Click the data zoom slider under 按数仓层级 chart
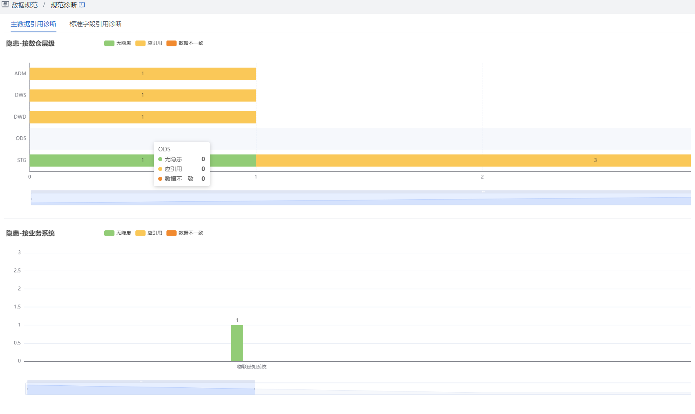This screenshot has height=414, width=695. (361, 198)
